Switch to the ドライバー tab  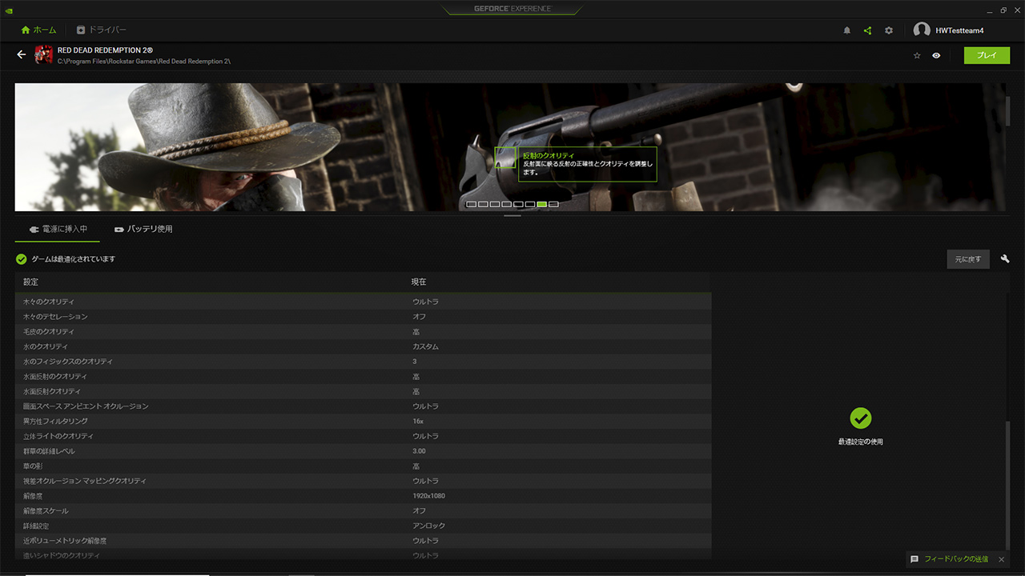click(102, 30)
